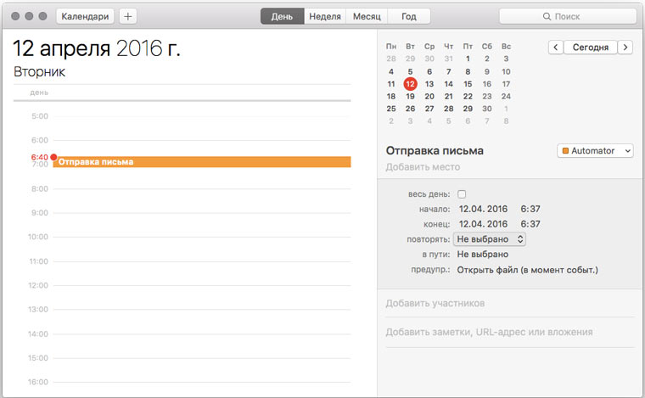Select day 27 in mini calendar
Viewport: 645px width, 398px height.
click(x=429, y=109)
